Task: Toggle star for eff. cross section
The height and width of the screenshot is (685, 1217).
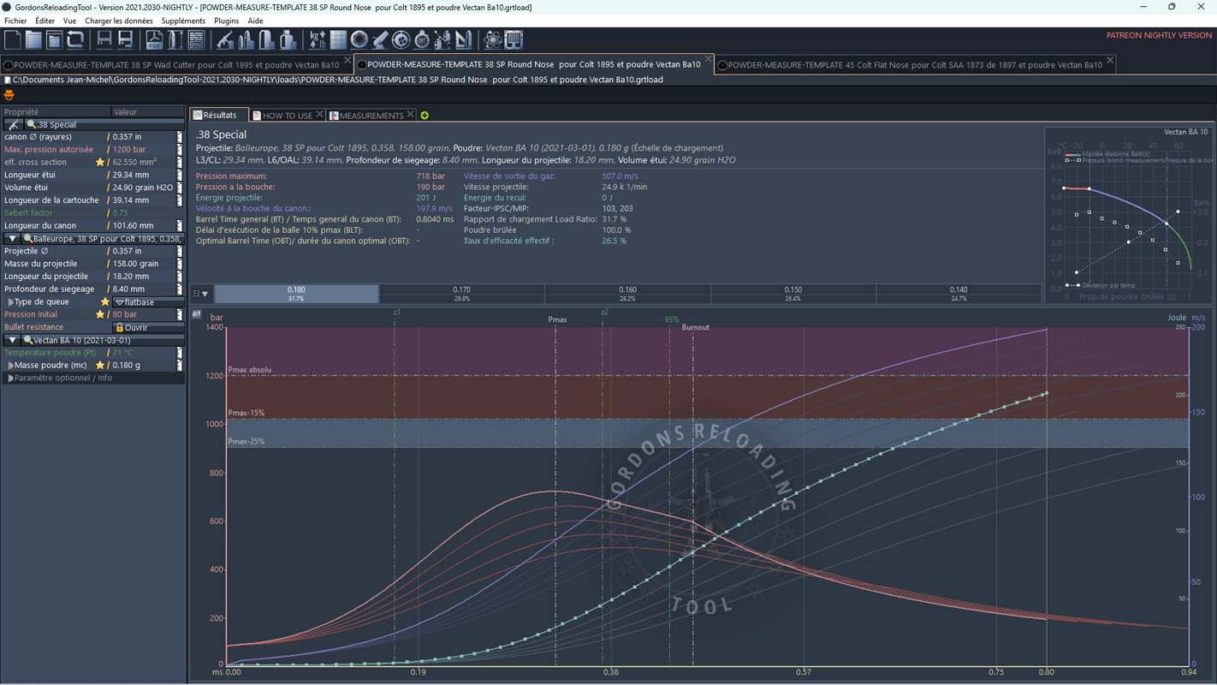Action: 100,162
